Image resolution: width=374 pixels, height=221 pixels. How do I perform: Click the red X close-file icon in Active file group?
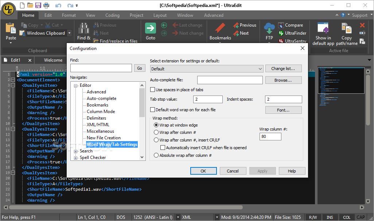(362, 25)
